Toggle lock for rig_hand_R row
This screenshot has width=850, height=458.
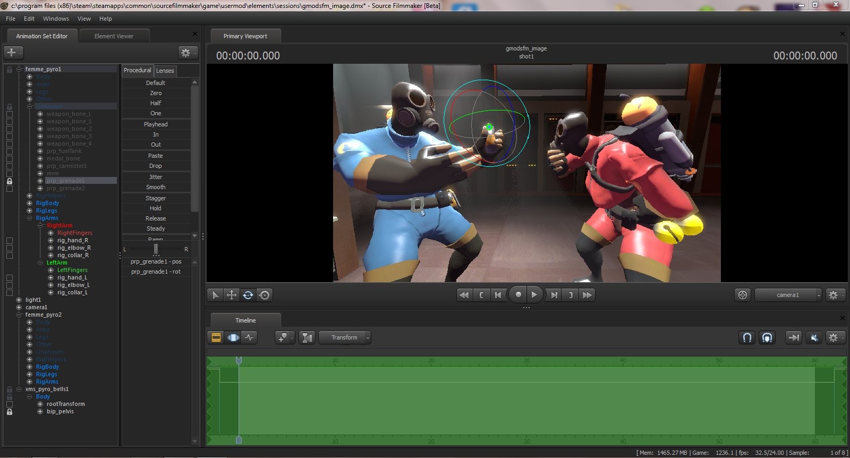[x=9, y=241]
